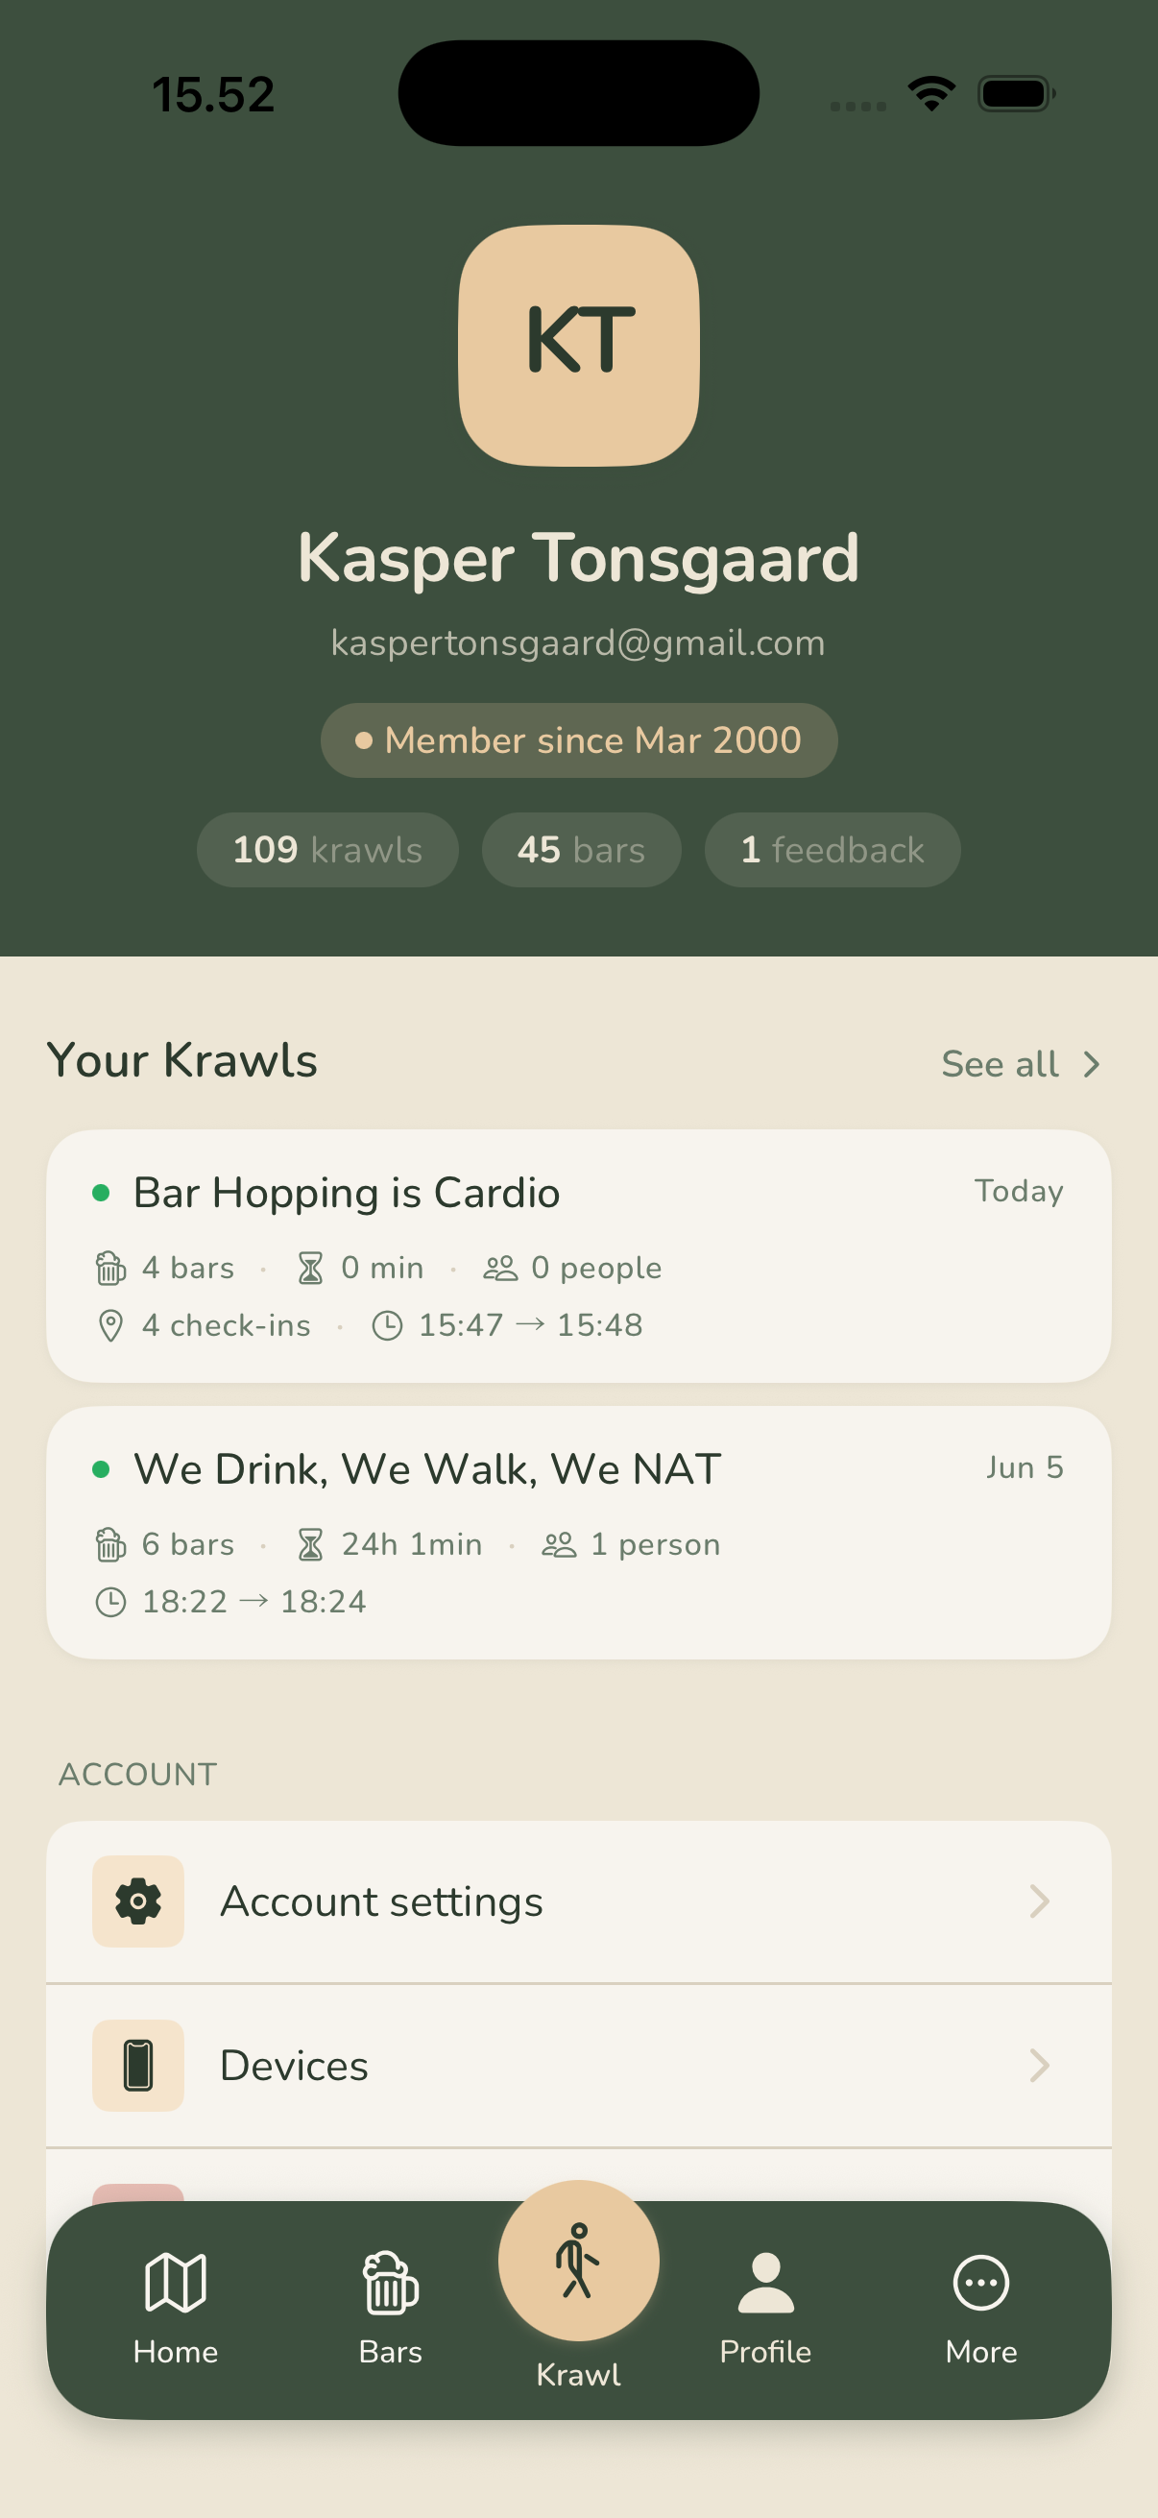The height and width of the screenshot is (2518, 1158).
Task: Open the See all krawls link
Action: click(x=1022, y=1064)
